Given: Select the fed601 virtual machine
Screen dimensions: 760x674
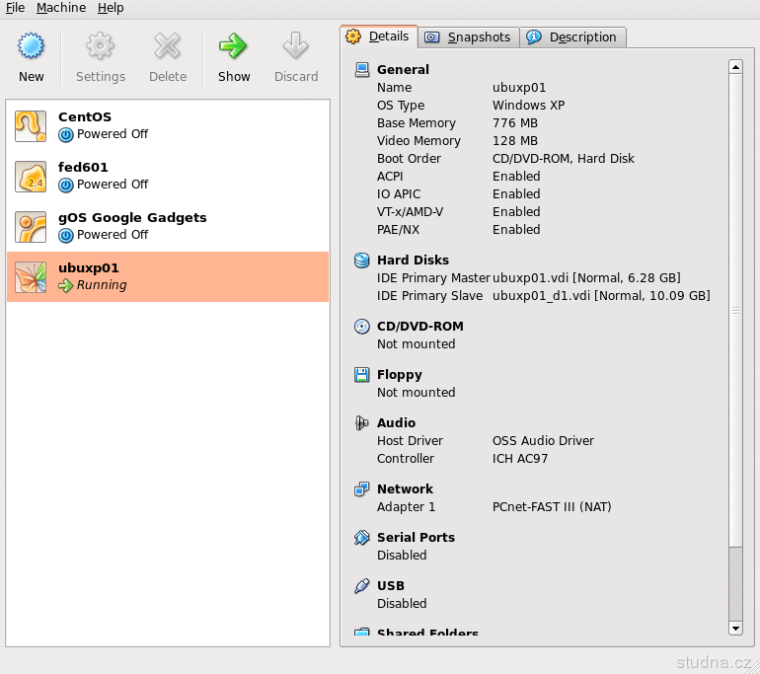Looking at the screenshot, I should click(83, 168).
